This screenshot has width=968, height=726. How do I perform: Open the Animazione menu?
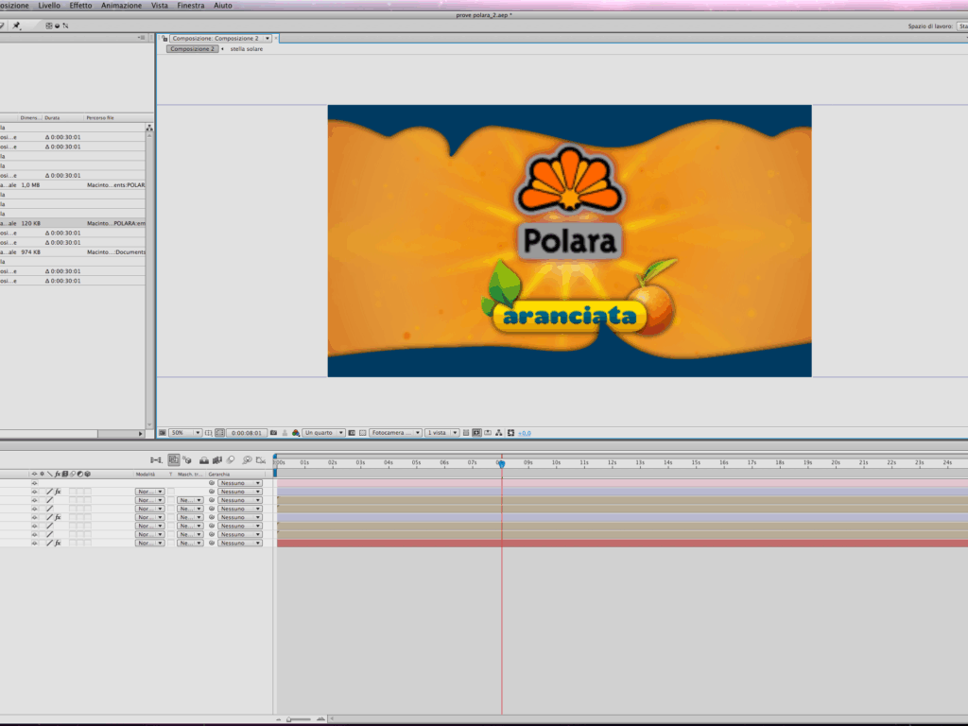coord(121,6)
